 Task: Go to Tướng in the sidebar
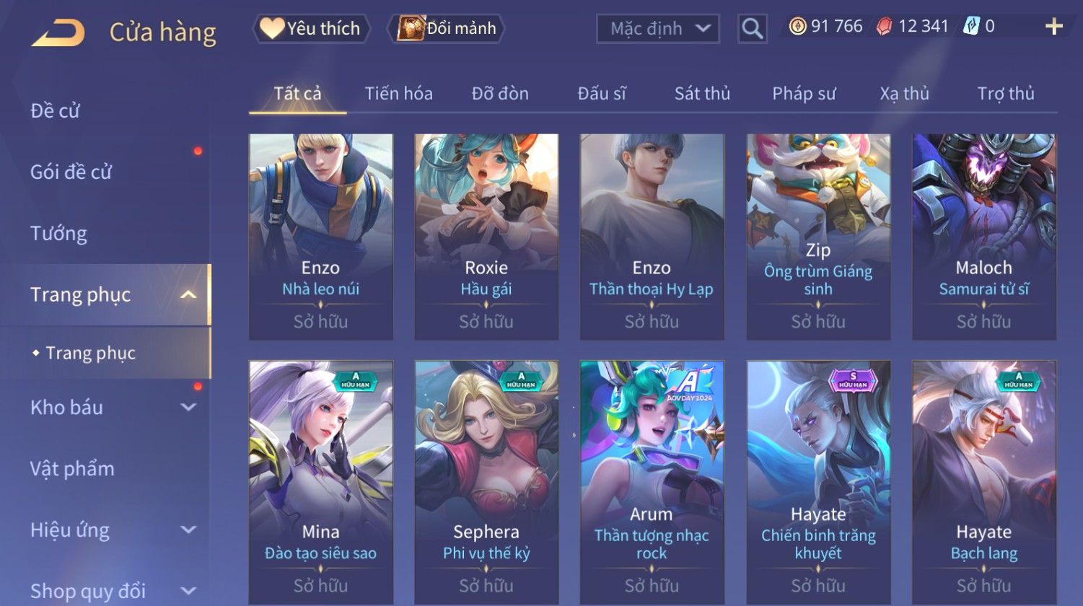[58, 234]
